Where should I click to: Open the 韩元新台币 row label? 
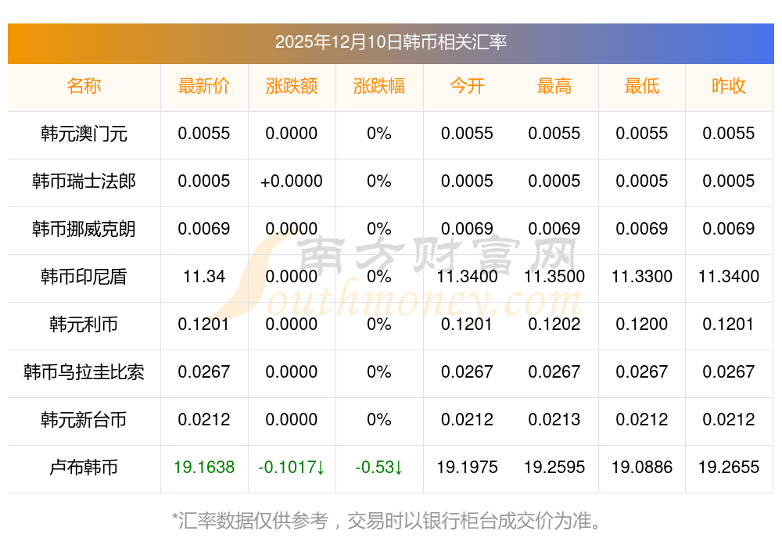[84, 420]
